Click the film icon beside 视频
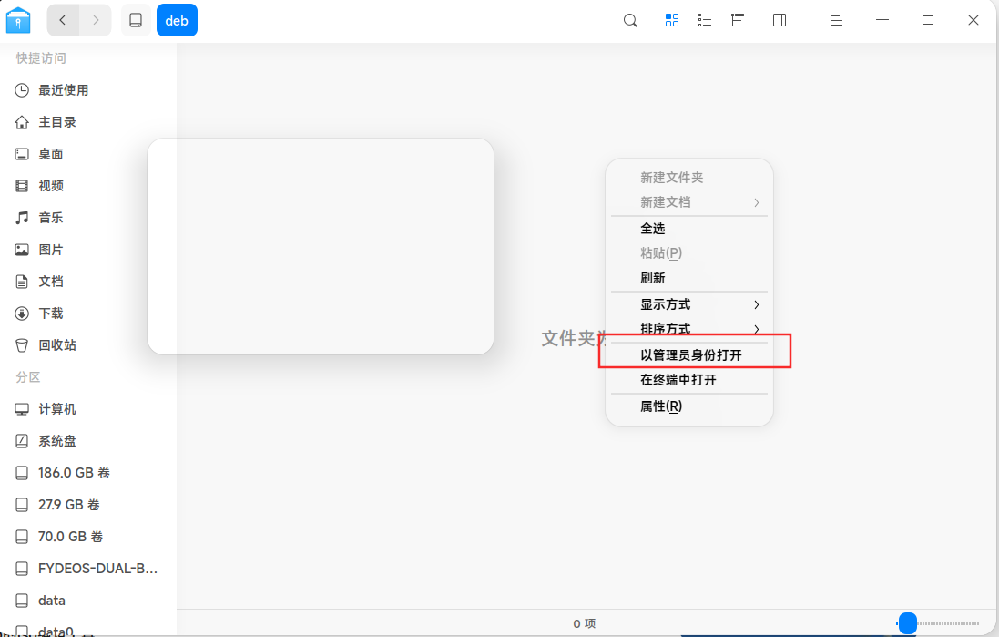The width and height of the screenshot is (999, 637). point(22,186)
